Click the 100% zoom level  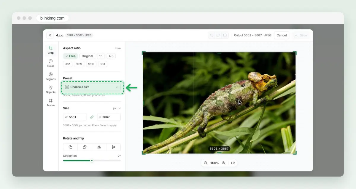pyautogui.click(x=214, y=163)
